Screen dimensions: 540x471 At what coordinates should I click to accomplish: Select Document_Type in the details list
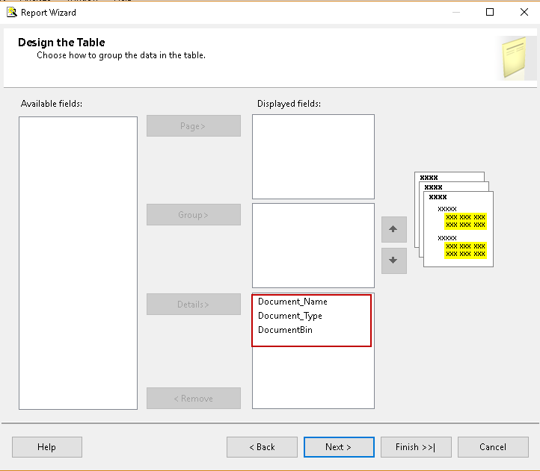click(290, 316)
